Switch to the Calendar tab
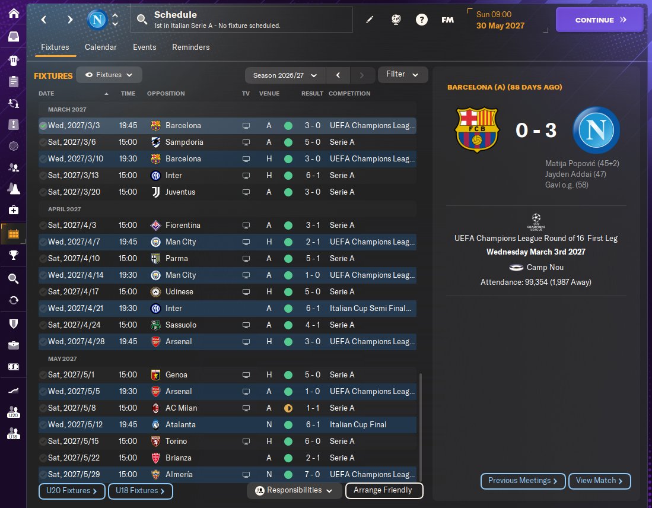Screen dimensions: 652x508 [100, 47]
